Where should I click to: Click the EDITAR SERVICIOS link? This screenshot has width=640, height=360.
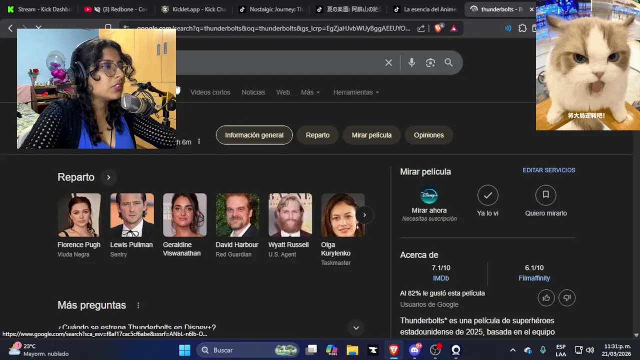pyautogui.click(x=549, y=170)
